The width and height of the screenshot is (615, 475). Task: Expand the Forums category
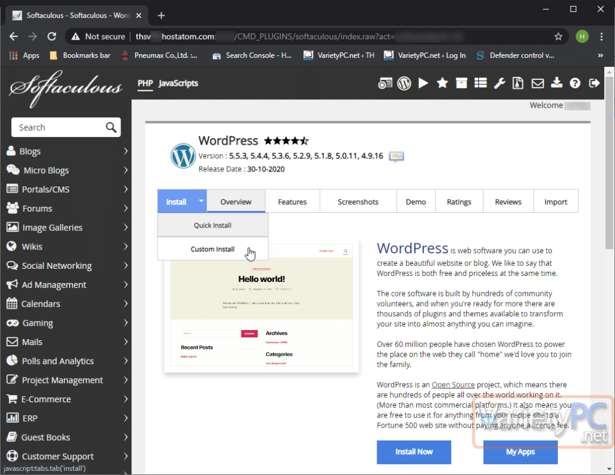click(125, 208)
